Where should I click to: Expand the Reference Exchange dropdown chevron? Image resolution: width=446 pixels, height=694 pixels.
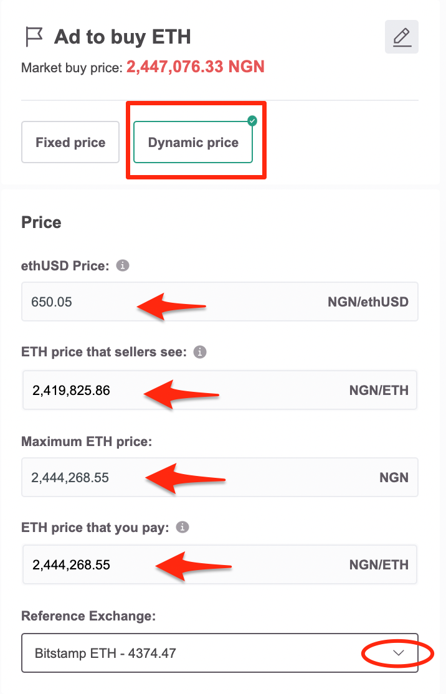(x=399, y=653)
